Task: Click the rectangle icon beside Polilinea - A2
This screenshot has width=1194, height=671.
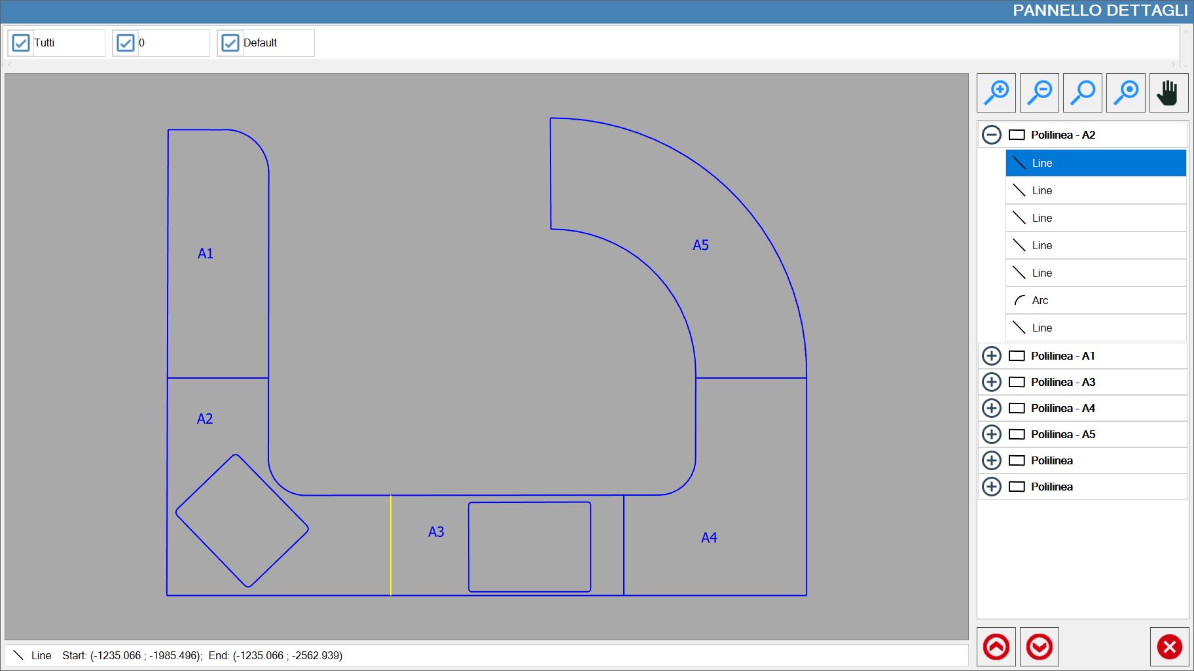Action: tap(1017, 135)
